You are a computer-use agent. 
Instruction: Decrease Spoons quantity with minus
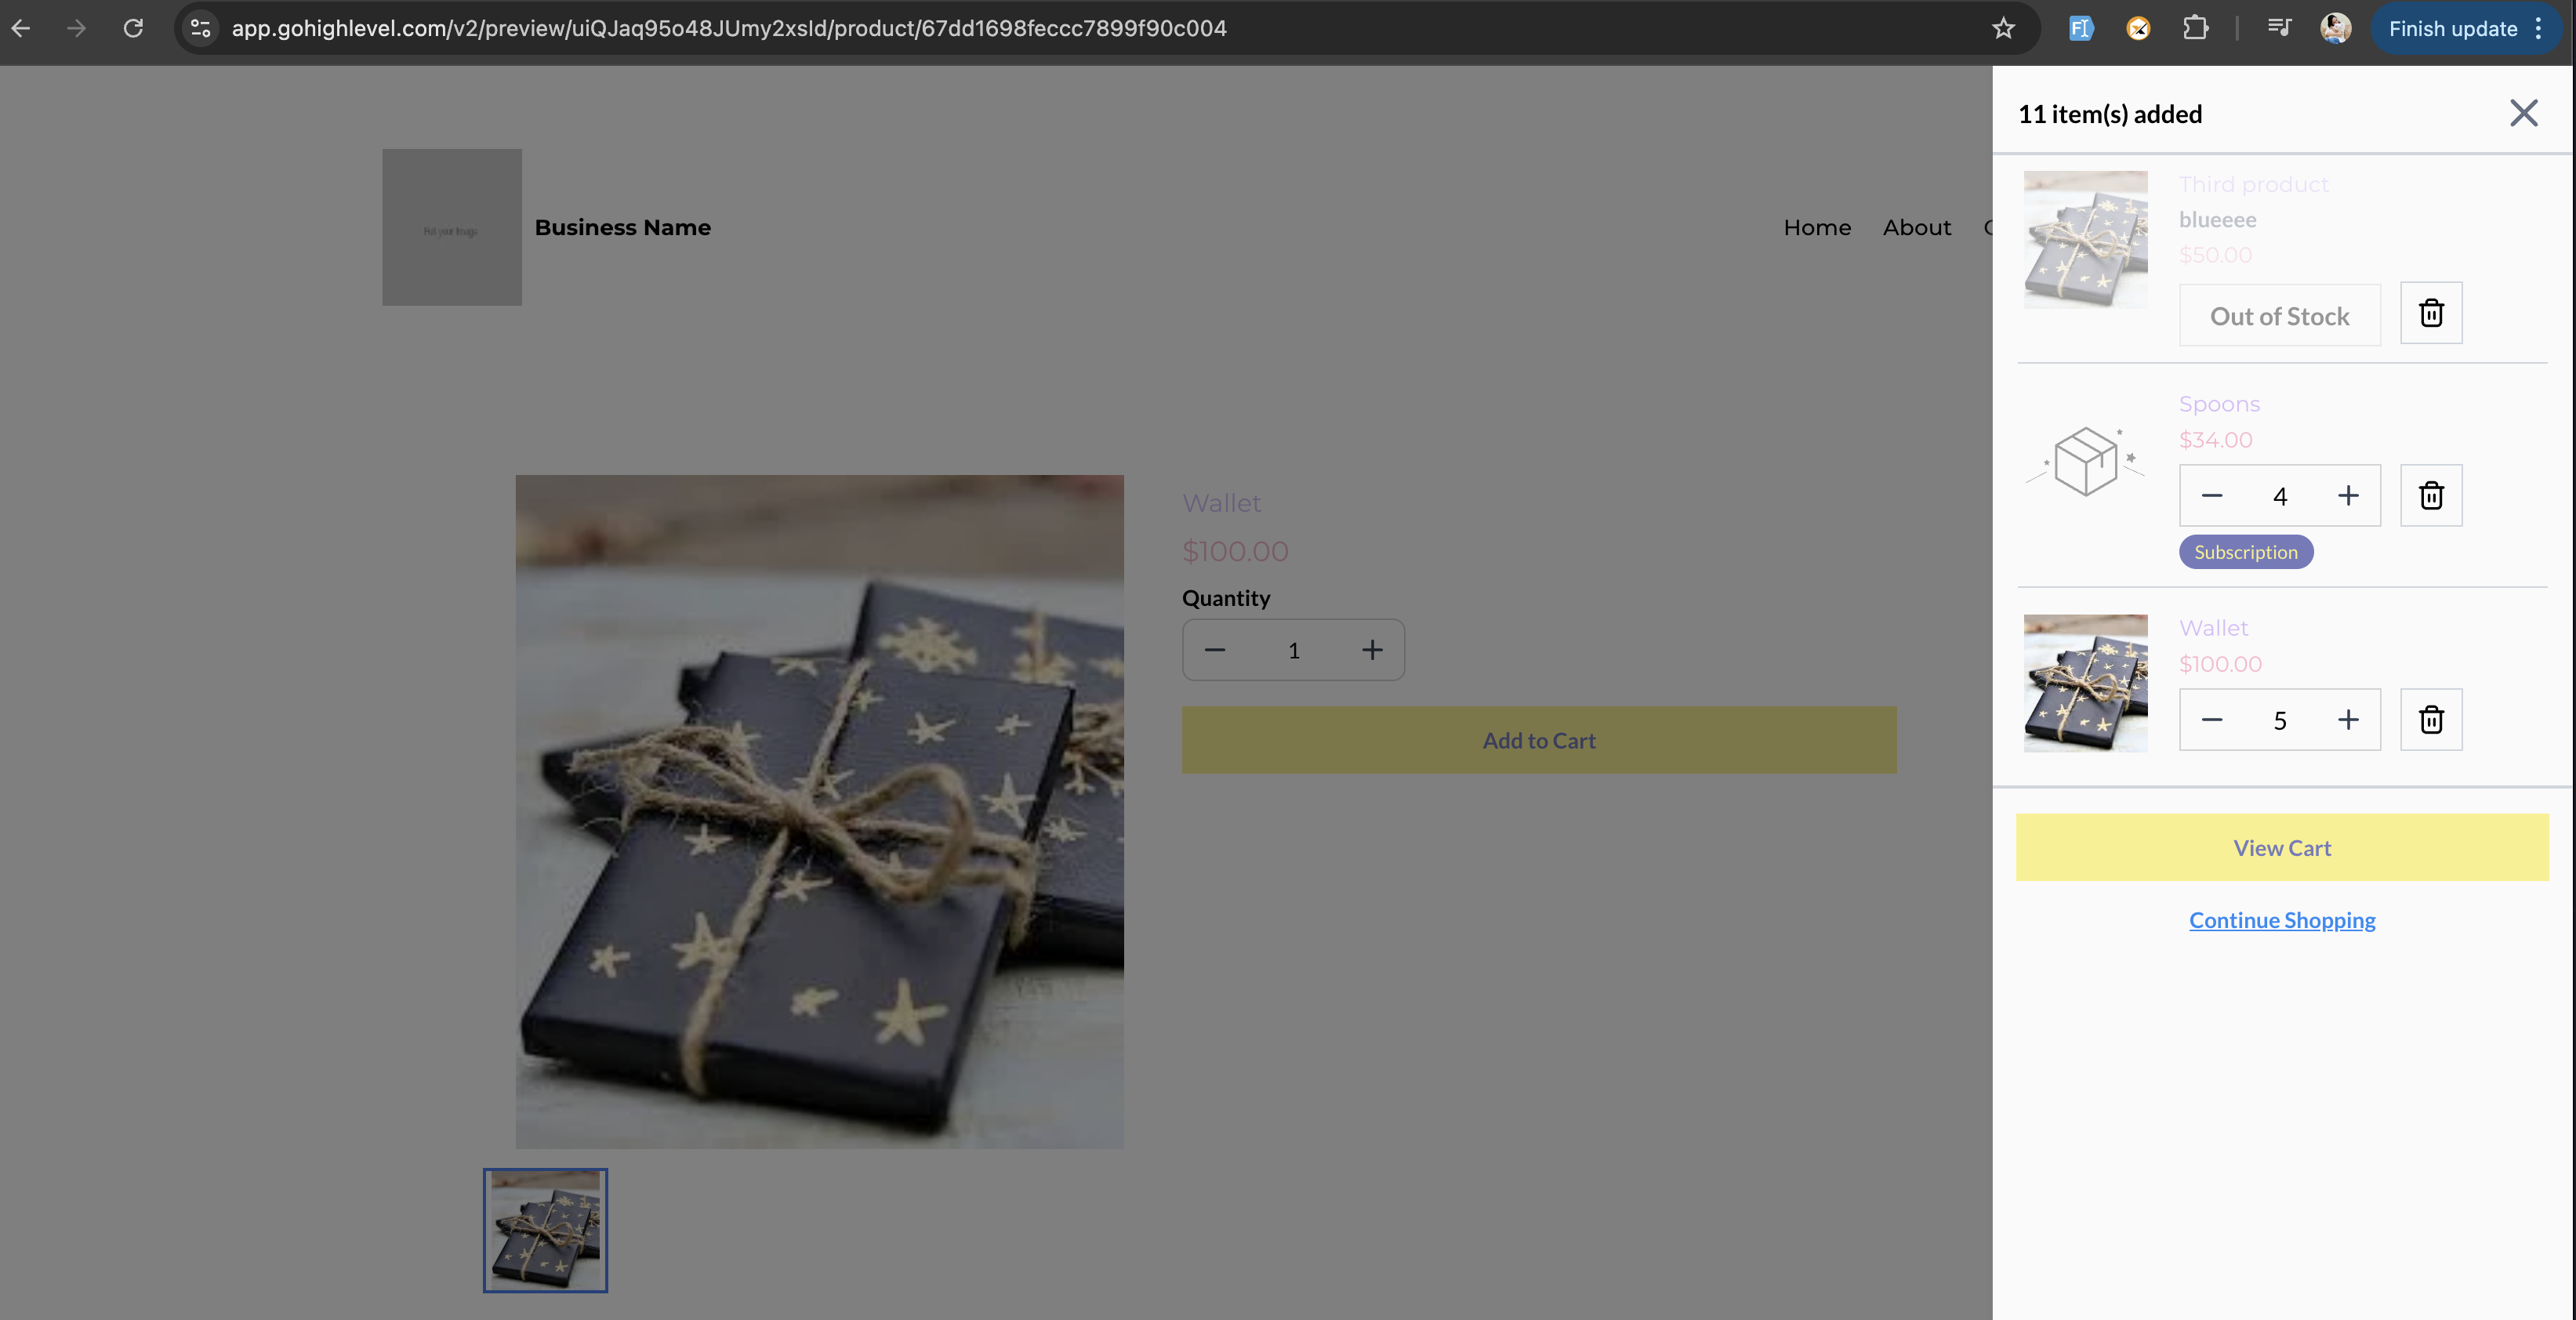point(2212,496)
